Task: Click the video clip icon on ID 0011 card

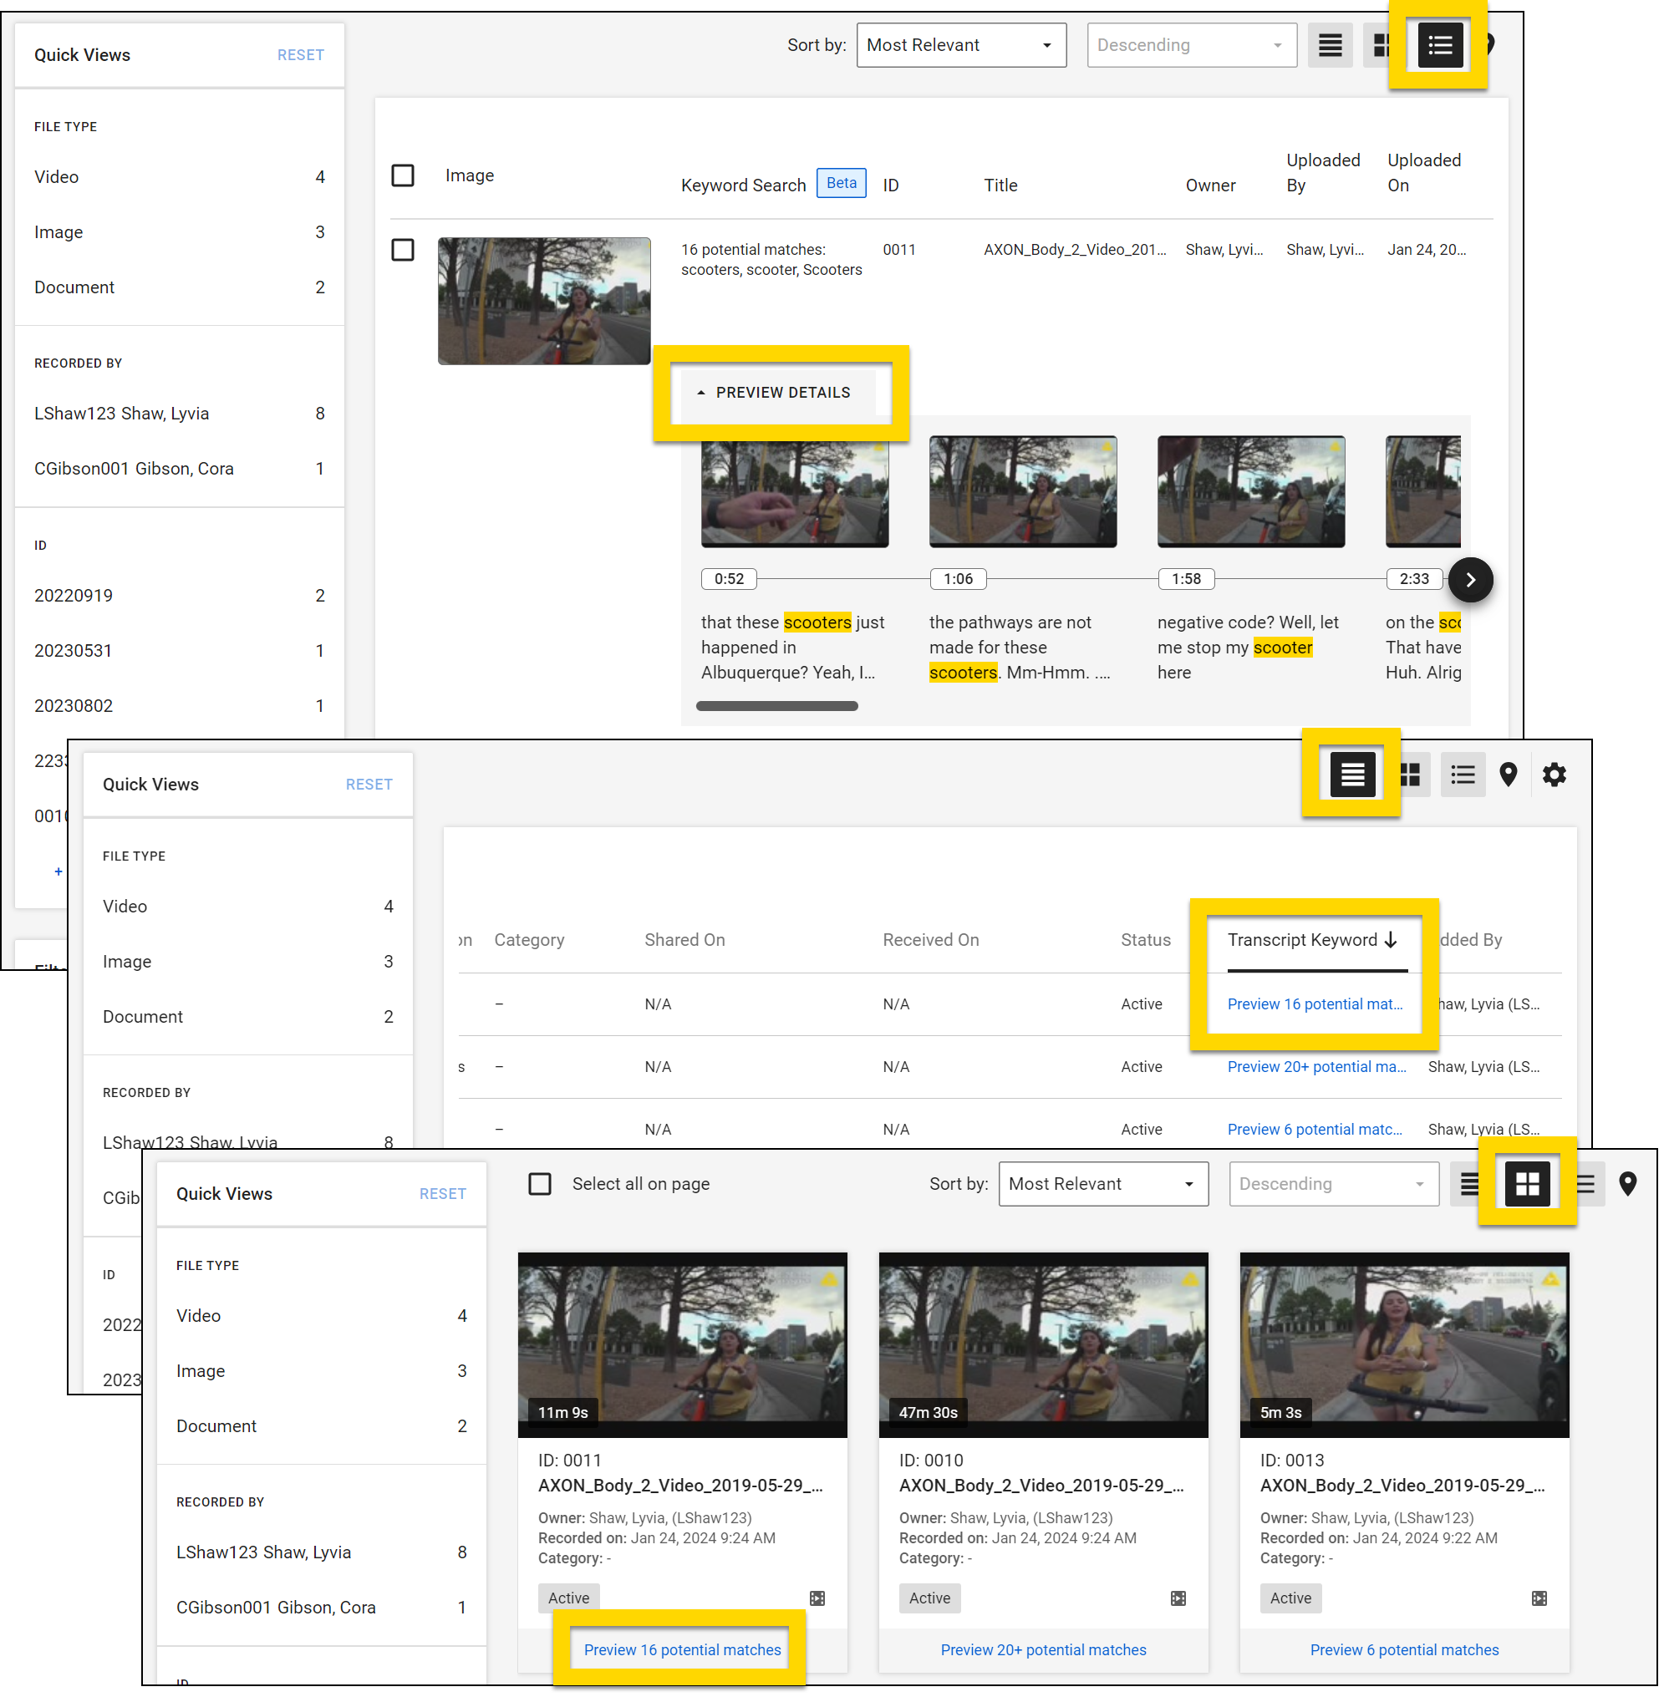Action: 817,1598
